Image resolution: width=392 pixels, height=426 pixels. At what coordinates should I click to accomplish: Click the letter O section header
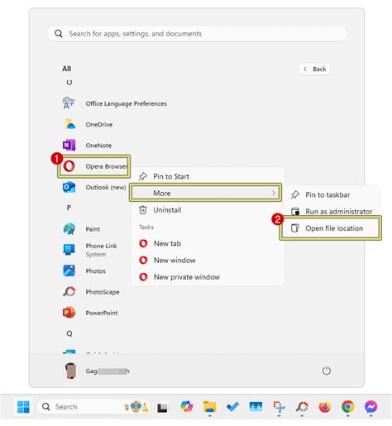pos(69,82)
